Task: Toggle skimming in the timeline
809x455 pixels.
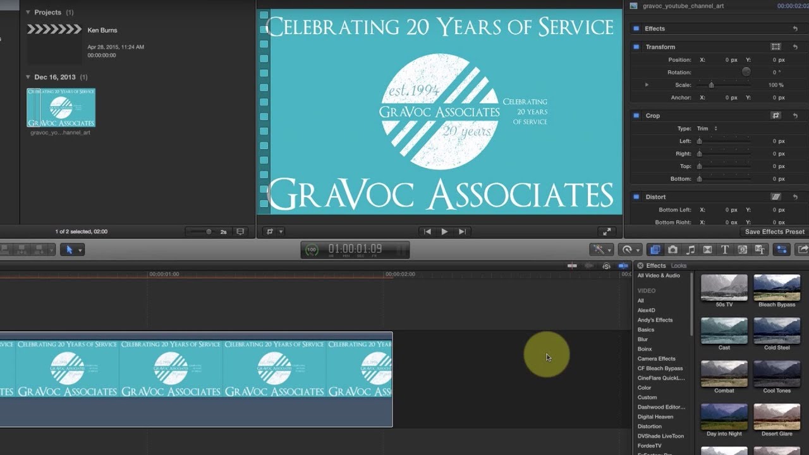Action: pos(573,266)
